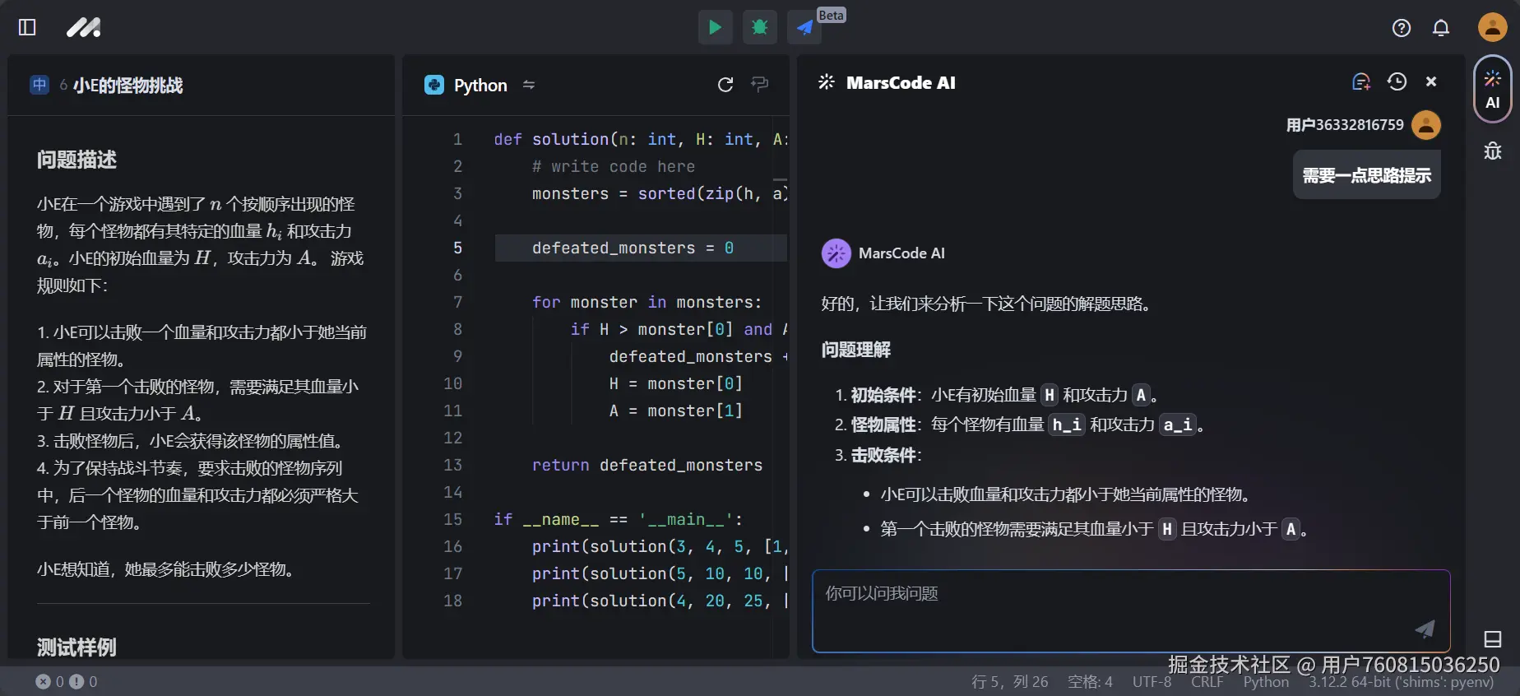Viewport: 1520px width, 696px height.
Task: Click the return defeated_monsters line
Action: [x=647, y=465]
